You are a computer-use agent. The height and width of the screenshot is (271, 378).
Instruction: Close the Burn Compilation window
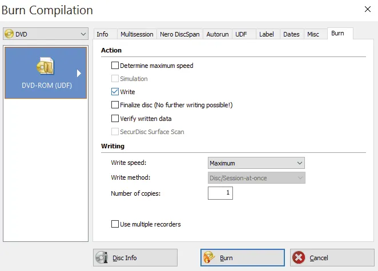click(x=367, y=9)
